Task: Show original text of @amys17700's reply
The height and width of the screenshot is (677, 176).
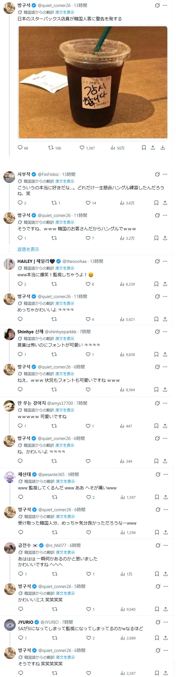Action: click(x=65, y=410)
